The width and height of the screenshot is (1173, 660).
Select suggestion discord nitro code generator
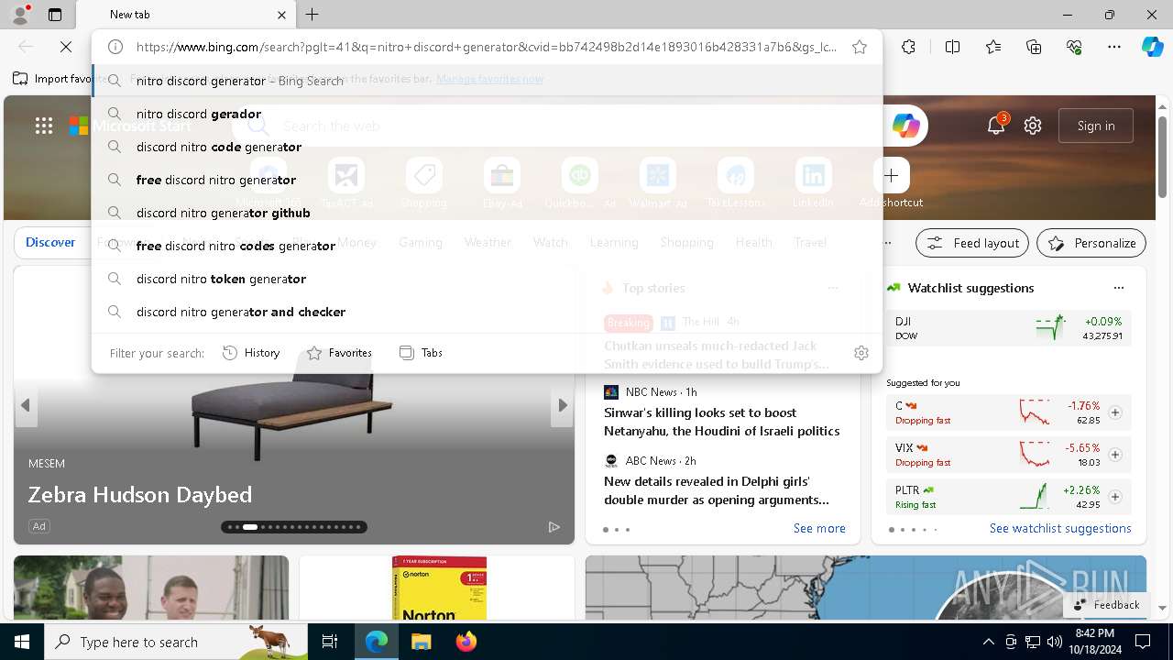coord(487,147)
